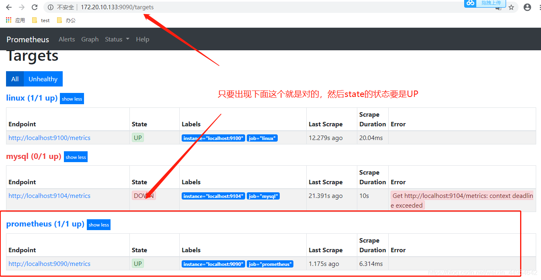
Task: Reload the Prometheus targets page
Action: coord(35,7)
